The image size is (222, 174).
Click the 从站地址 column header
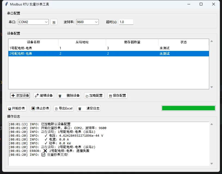click(x=82, y=42)
